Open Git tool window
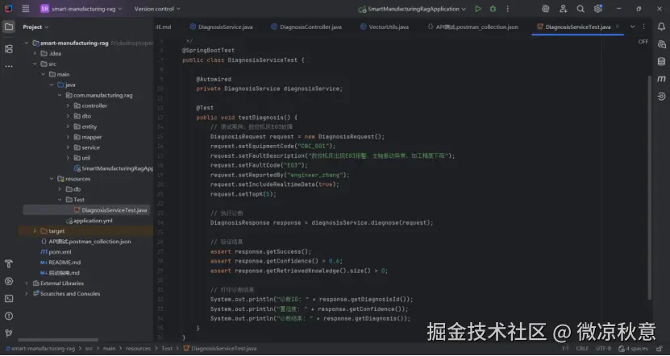 pyautogui.click(x=9, y=333)
